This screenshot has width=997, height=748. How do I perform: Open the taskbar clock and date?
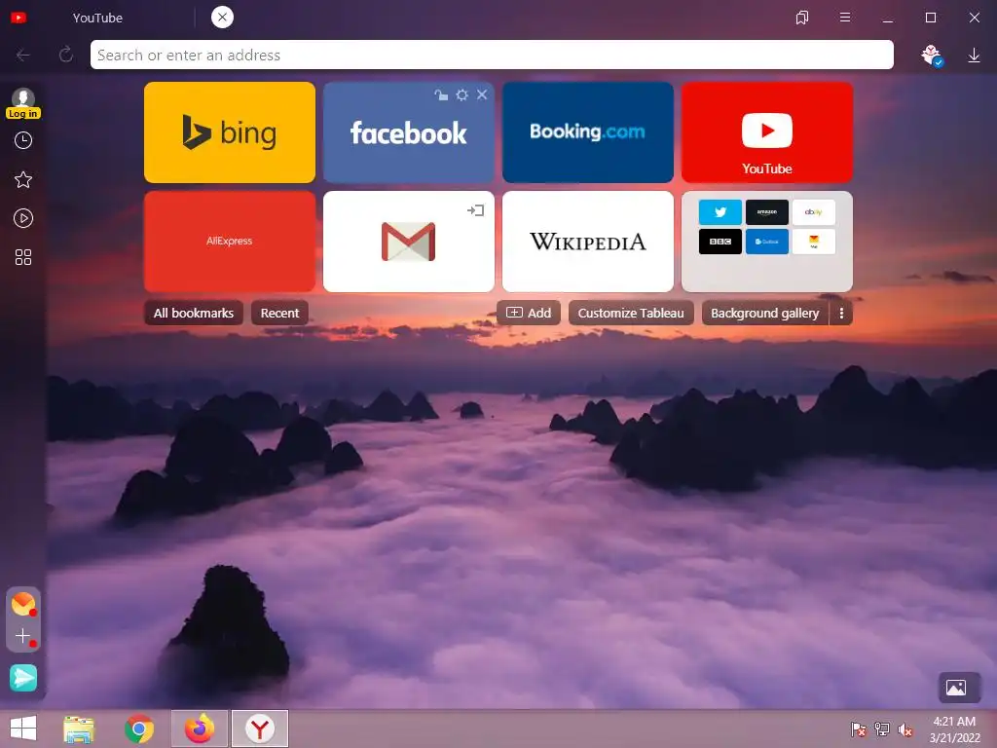pos(954,729)
